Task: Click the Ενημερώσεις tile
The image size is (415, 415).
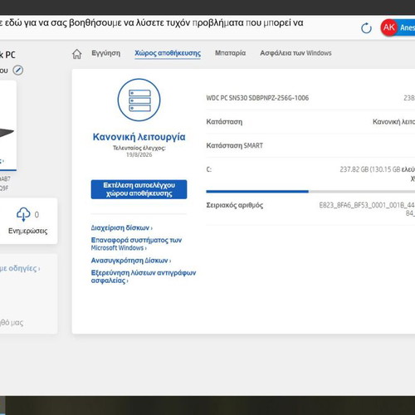Action: tap(27, 221)
